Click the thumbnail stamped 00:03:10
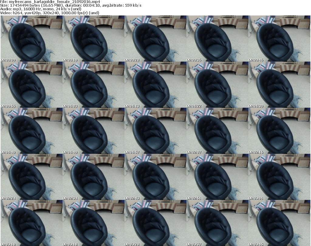This screenshot has height=246, width=311. point(31,223)
